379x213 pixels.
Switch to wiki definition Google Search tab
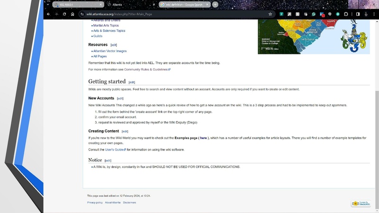(185, 5)
